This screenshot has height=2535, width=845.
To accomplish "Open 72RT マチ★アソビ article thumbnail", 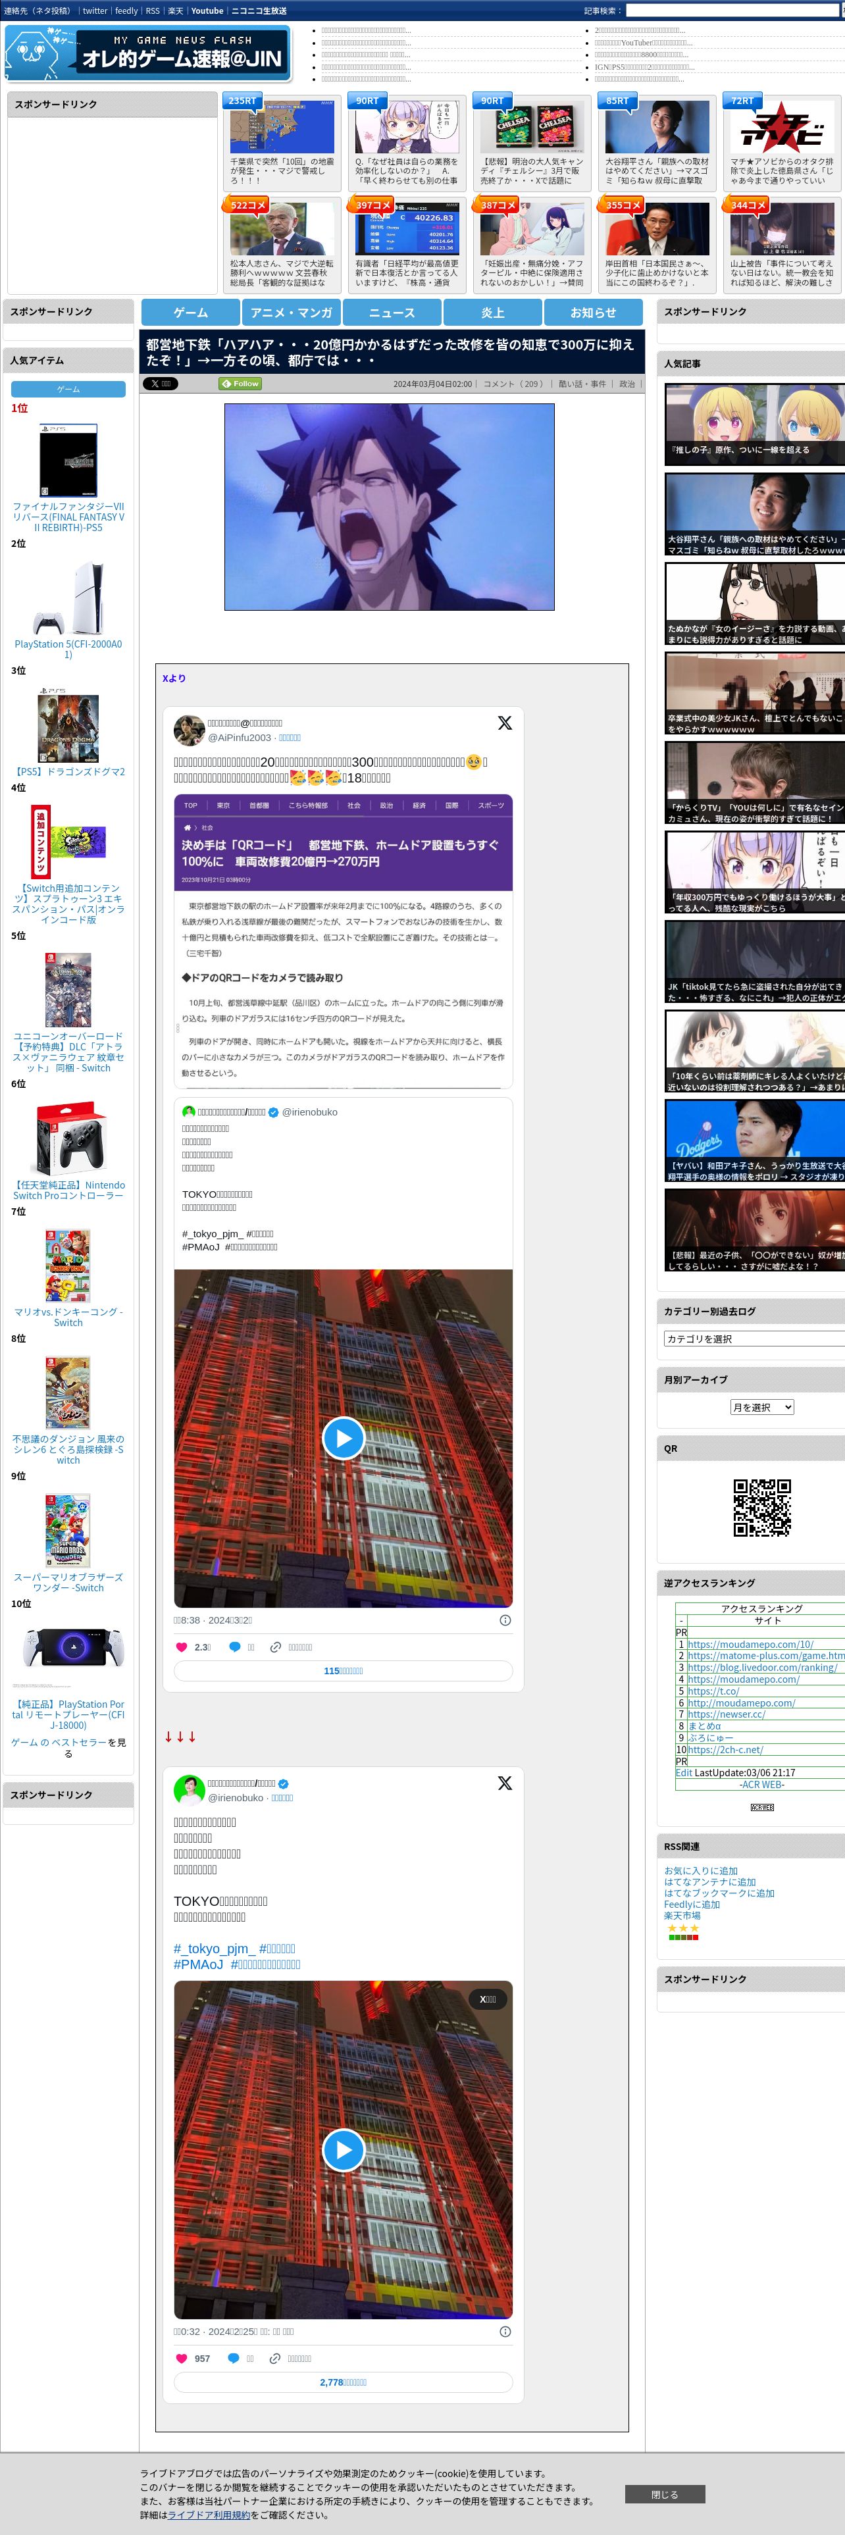I will point(782,127).
